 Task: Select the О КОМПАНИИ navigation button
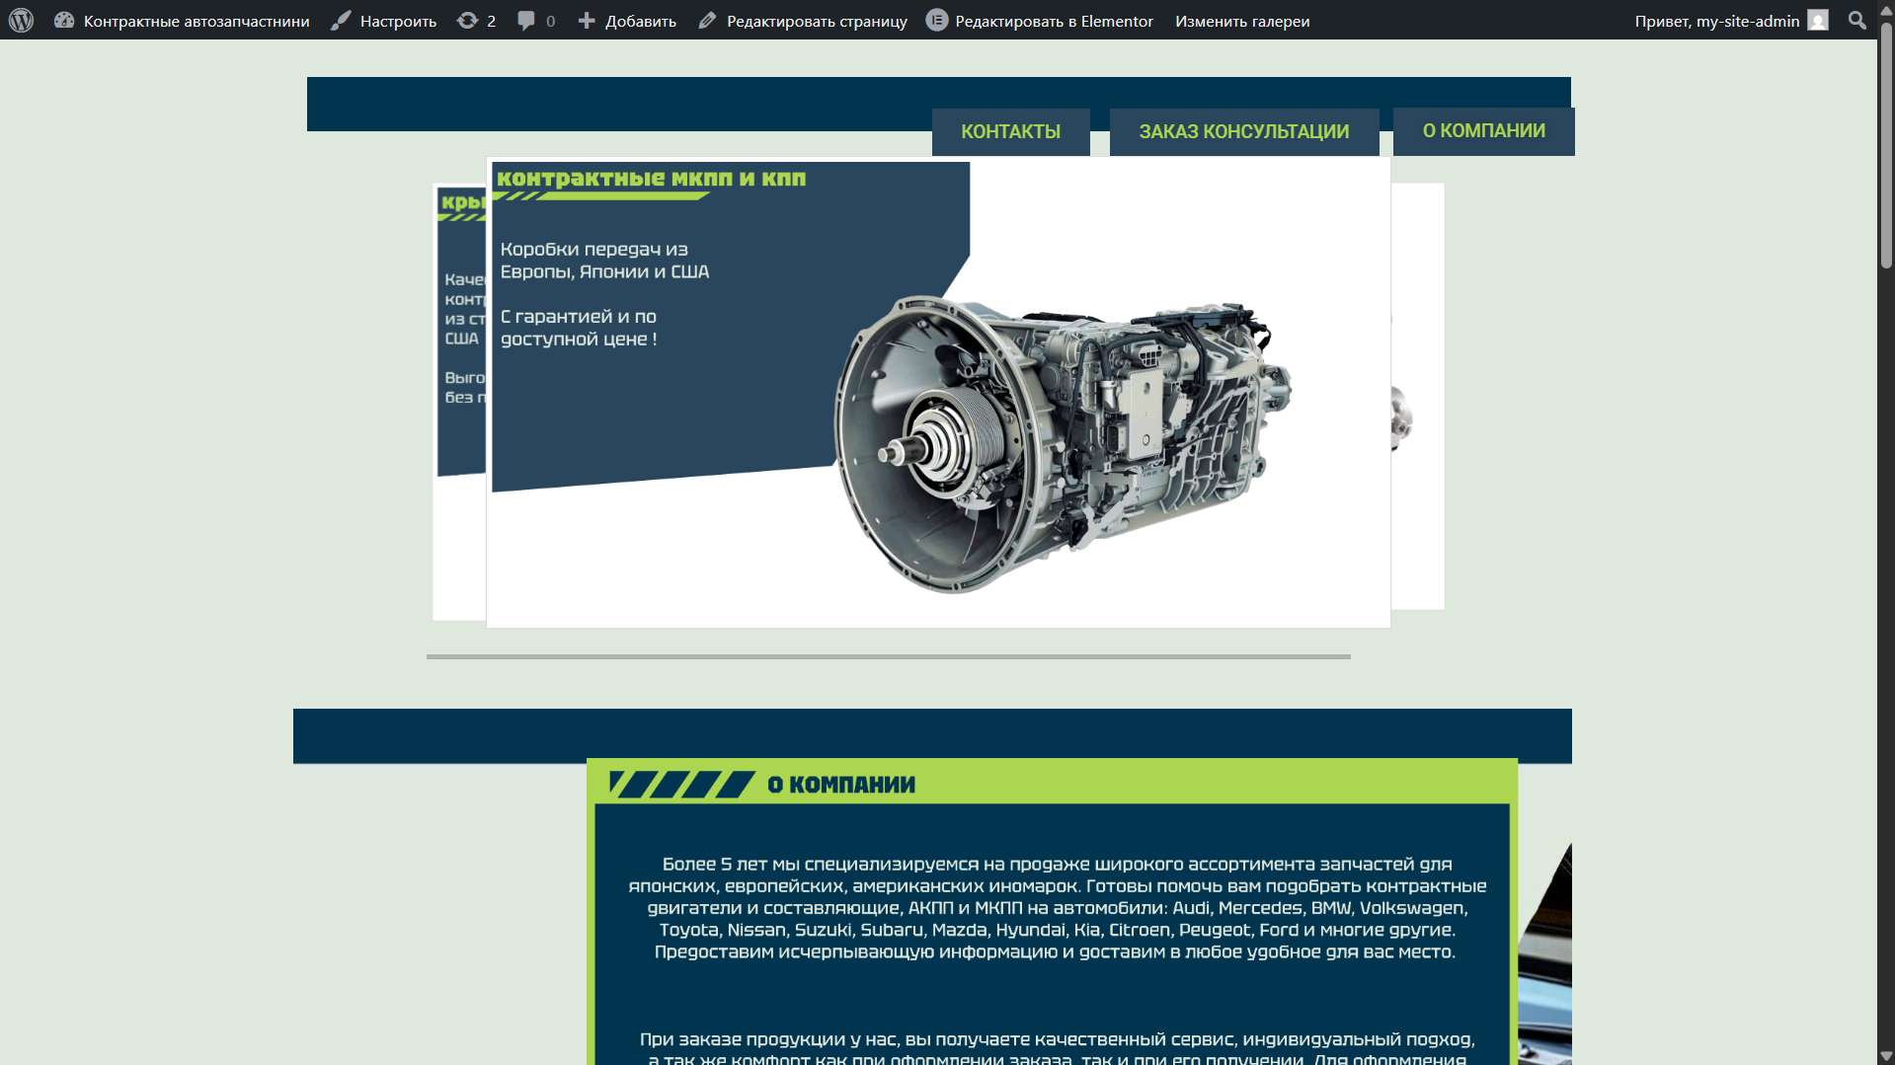pyautogui.click(x=1483, y=131)
